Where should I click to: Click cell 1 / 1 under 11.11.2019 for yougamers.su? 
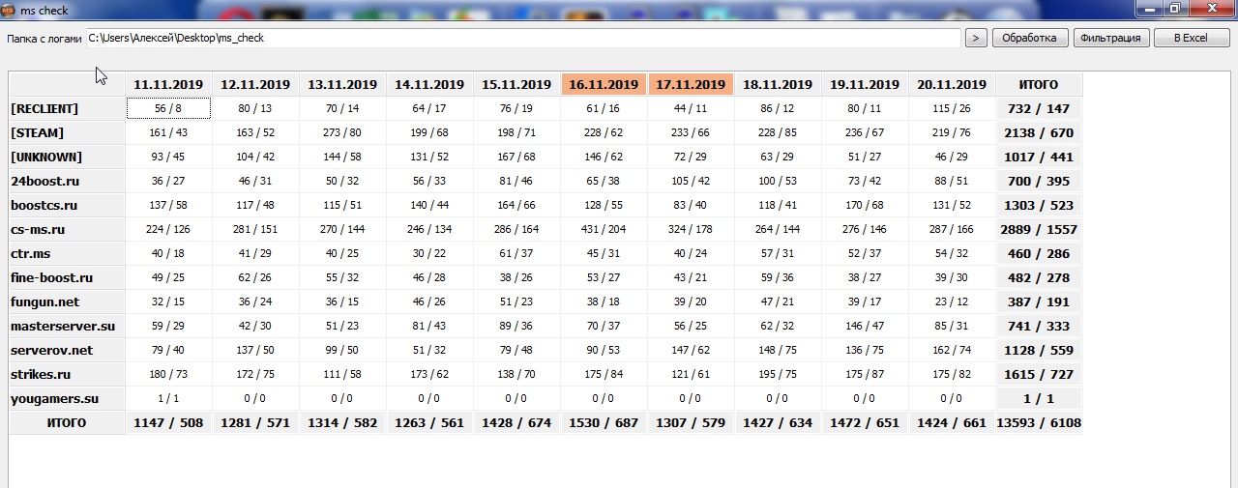click(168, 398)
